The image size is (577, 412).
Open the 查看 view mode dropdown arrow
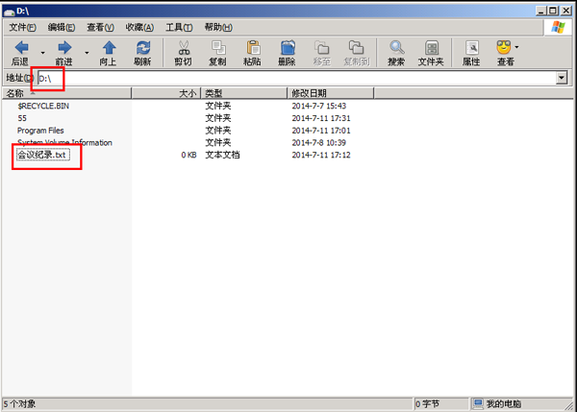pyautogui.click(x=516, y=46)
